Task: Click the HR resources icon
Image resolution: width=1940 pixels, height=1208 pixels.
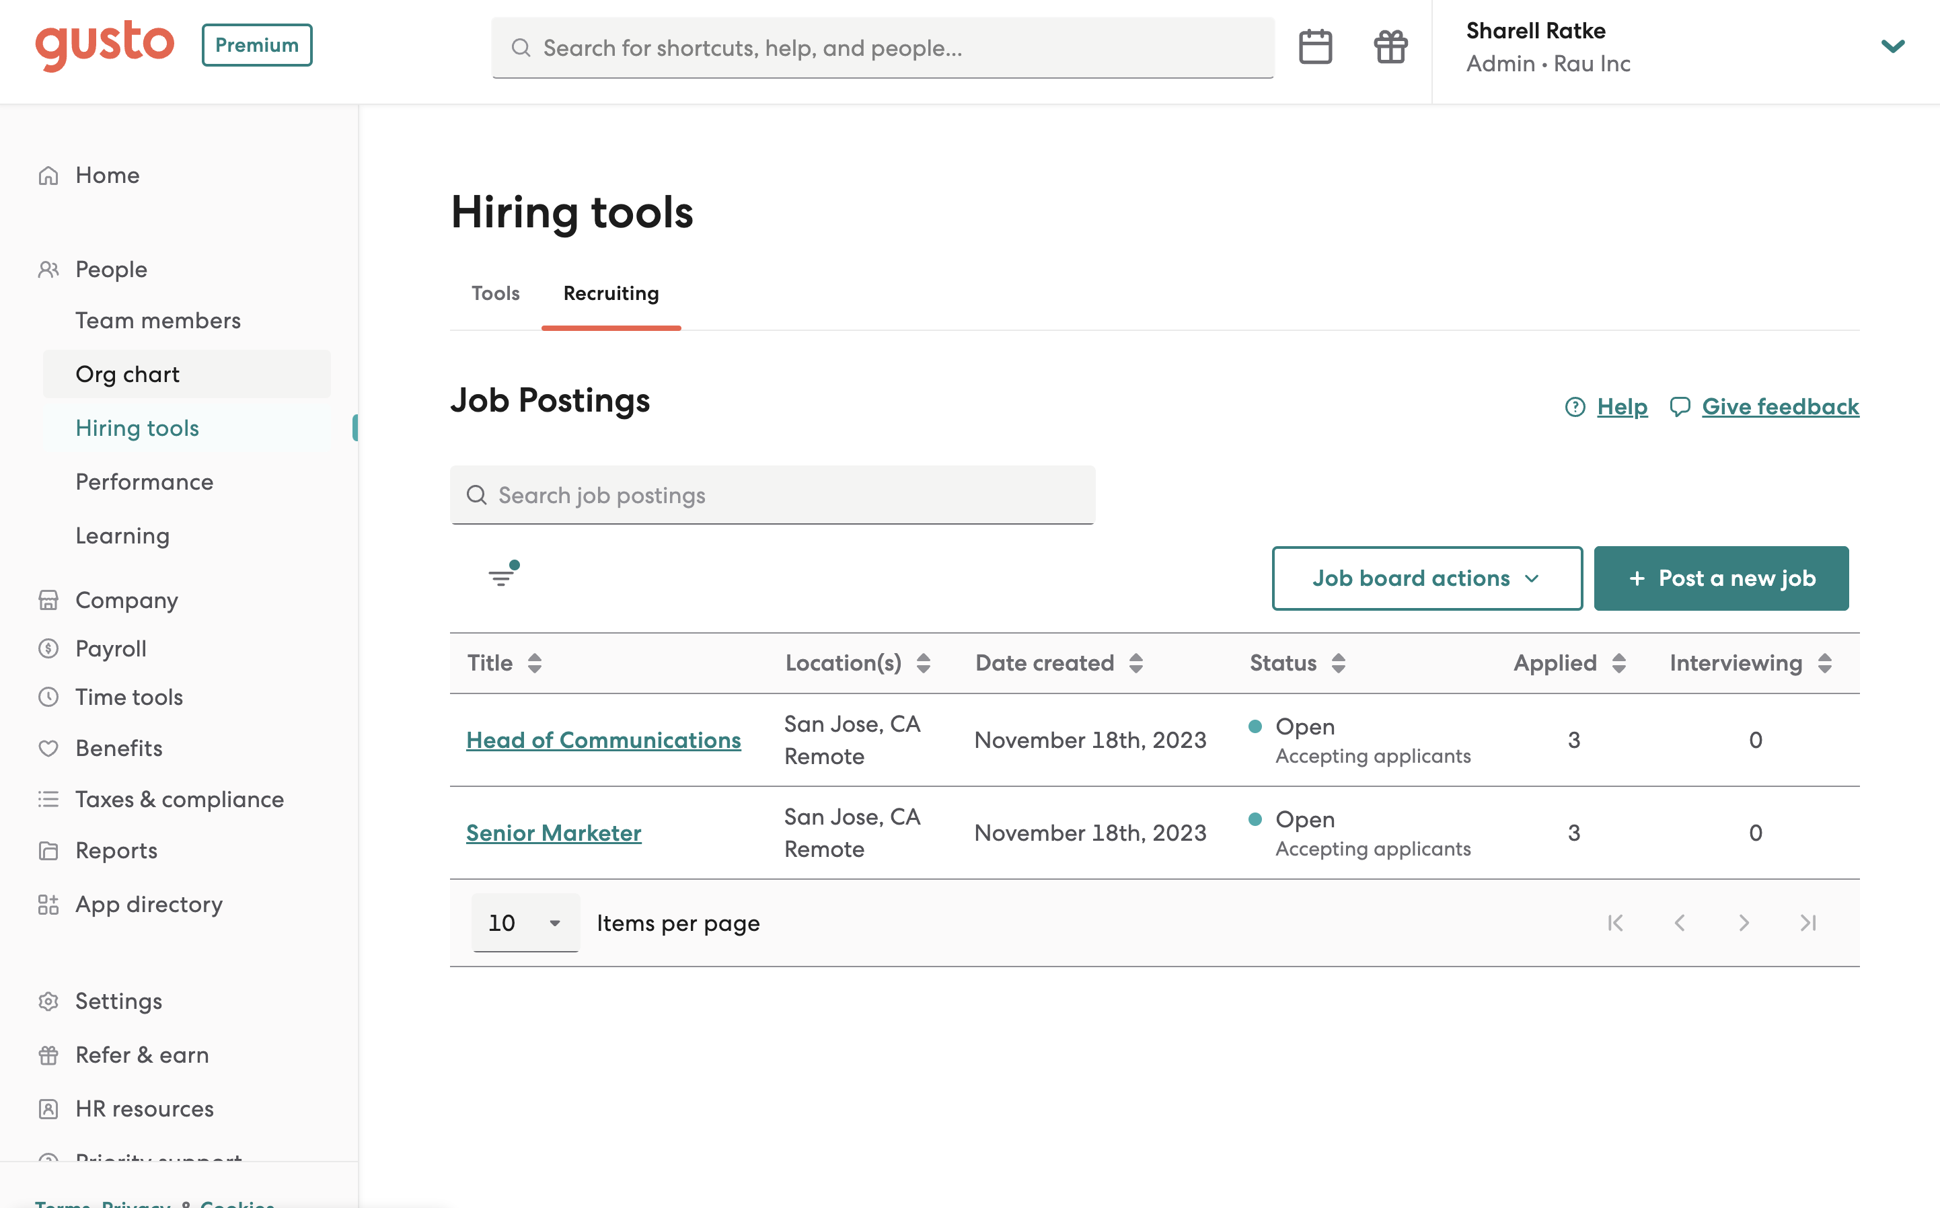Action: tap(48, 1109)
